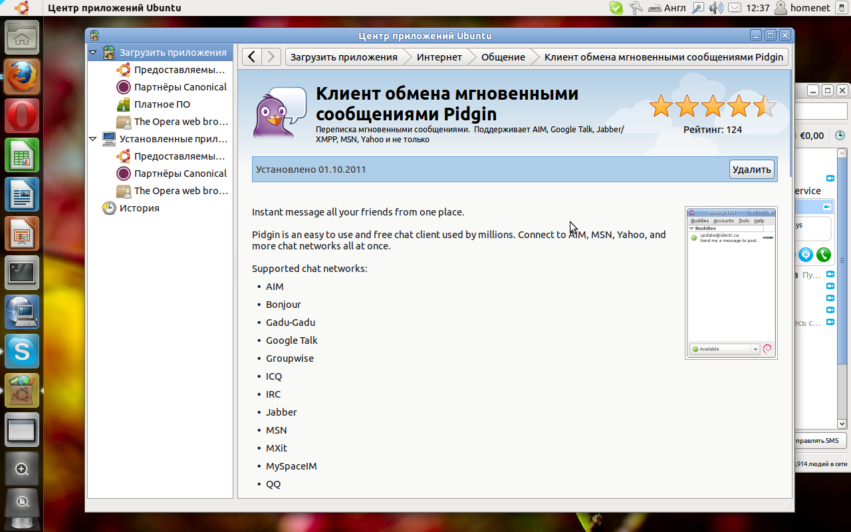Click the clock icon beside €0,00 in Skype
851x532 pixels.
(x=840, y=136)
